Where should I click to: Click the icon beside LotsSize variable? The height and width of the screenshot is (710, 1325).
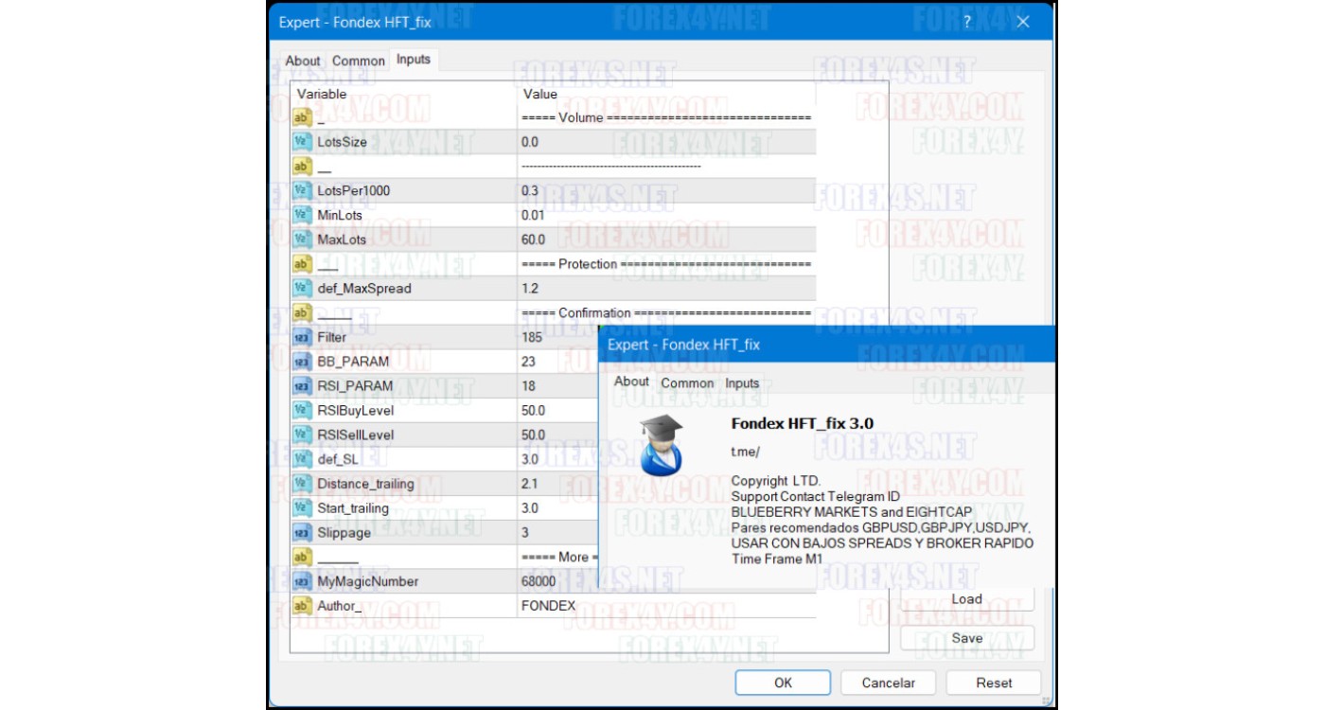point(302,142)
